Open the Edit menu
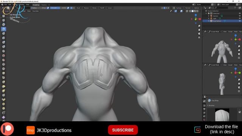The image size is (242, 136). pyautogui.click(x=10, y=5)
